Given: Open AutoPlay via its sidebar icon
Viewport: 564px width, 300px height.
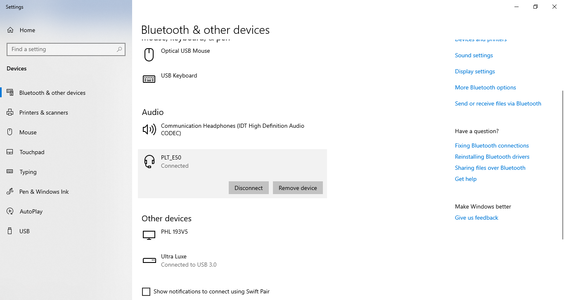Looking at the screenshot, I should (10, 211).
